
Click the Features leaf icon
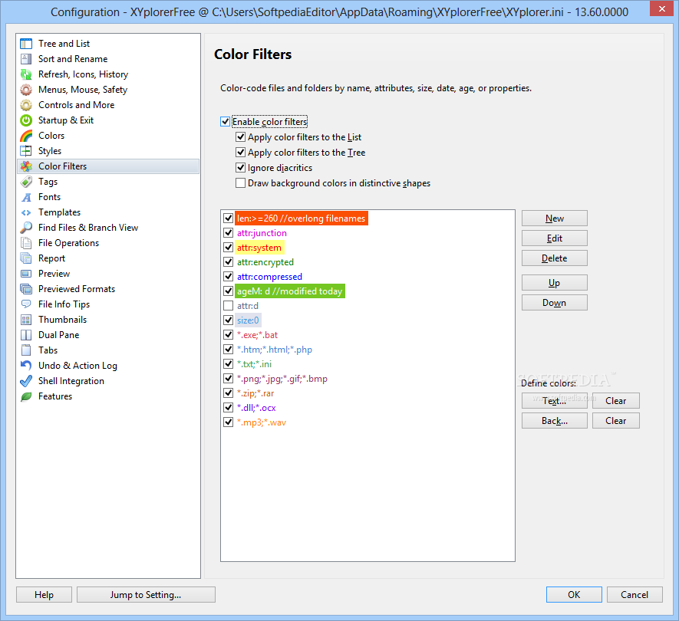(26, 396)
